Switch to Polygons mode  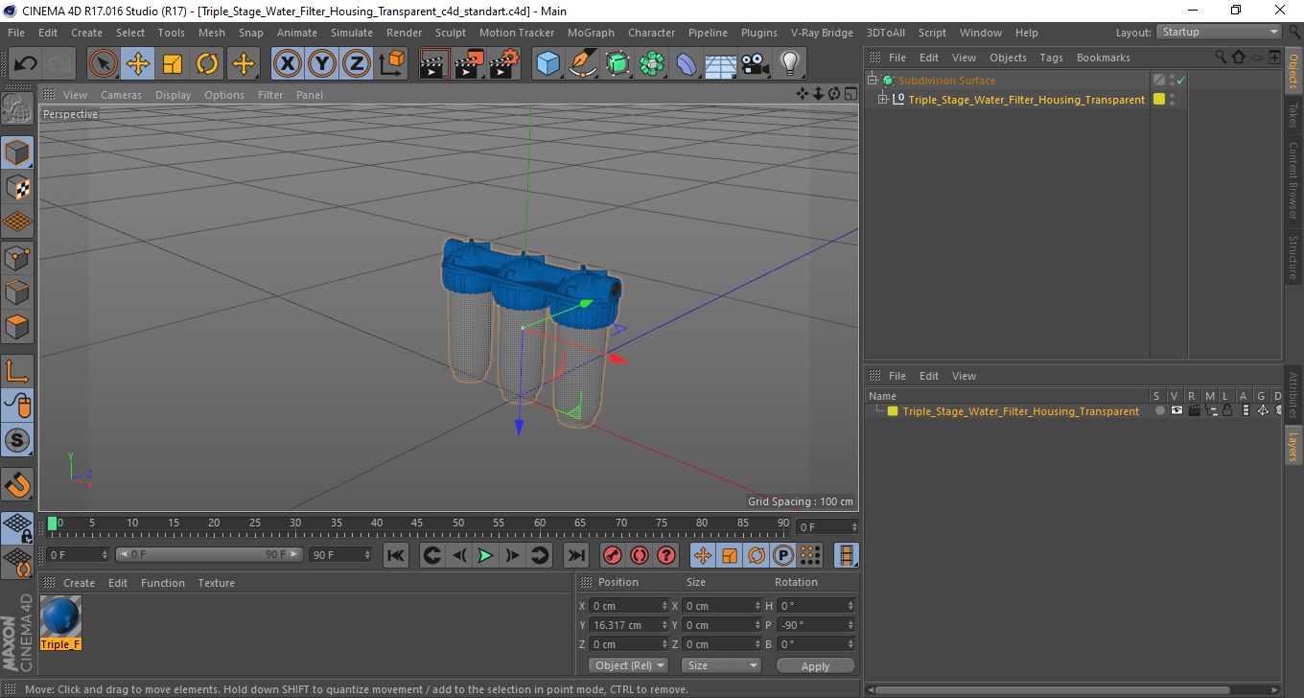click(17, 327)
